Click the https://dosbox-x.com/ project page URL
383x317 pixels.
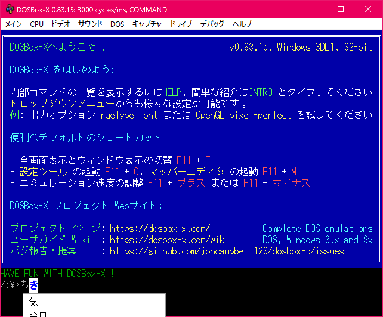pyautogui.click(x=160, y=229)
